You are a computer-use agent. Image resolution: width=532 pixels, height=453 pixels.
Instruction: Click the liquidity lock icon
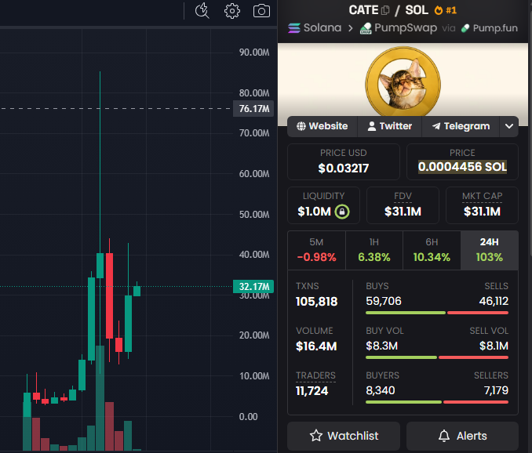[x=342, y=212]
